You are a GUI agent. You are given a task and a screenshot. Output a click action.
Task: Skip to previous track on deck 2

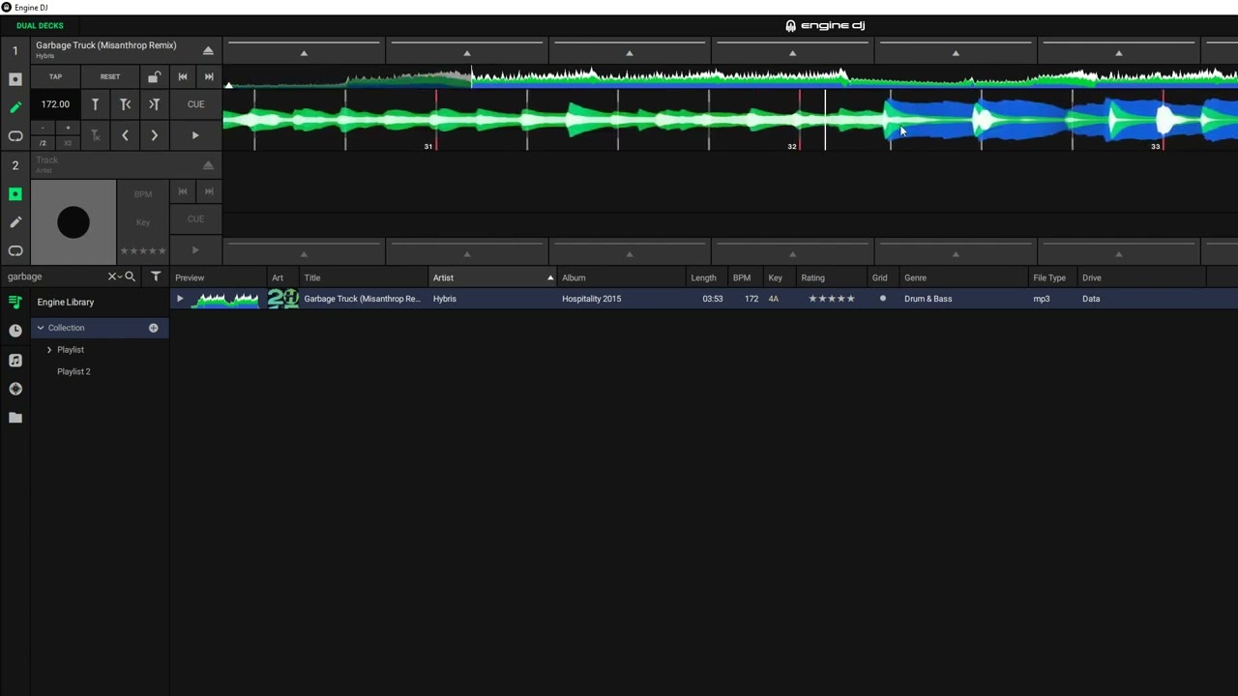click(x=182, y=191)
